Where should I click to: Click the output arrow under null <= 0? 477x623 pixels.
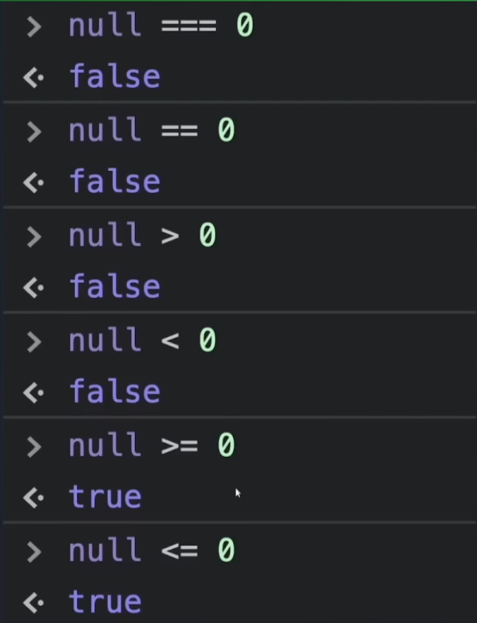coord(34,603)
